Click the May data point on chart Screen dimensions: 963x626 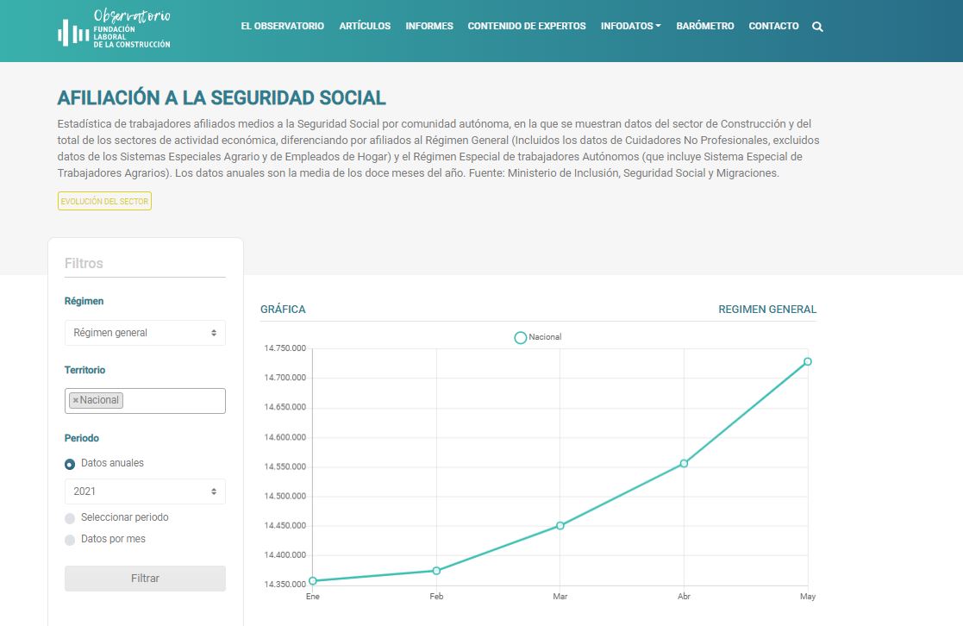point(808,361)
